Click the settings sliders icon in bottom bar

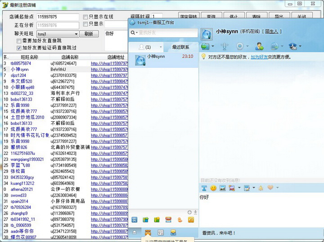[x=161, y=233]
